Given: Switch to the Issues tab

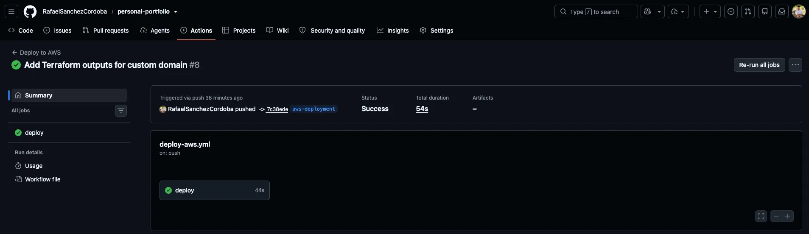Looking at the screenshot, I should click(57, 31).
